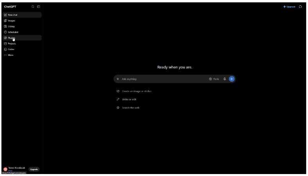Viewport: 308px width, 176px height.
Task: Open the Projects folder icon
Action: point(5,44)
